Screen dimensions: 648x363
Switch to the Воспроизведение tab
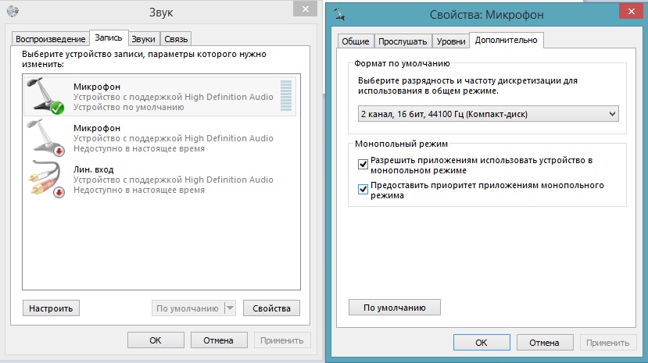click(49, 39)
